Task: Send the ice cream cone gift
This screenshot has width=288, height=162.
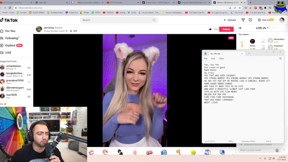Action: (135, 152)
